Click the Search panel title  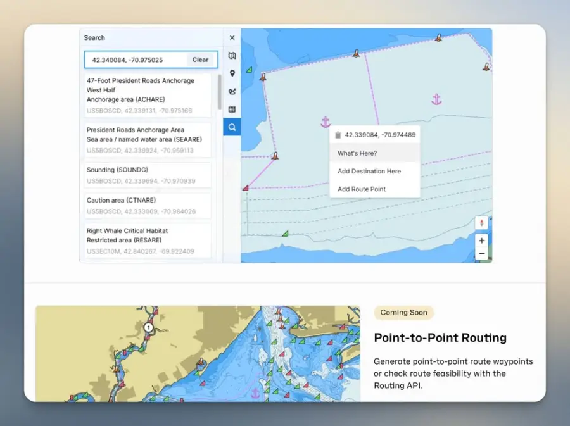click(94, 38)
